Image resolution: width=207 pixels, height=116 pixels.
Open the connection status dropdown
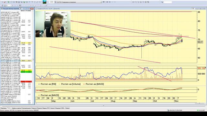[101, 2]
